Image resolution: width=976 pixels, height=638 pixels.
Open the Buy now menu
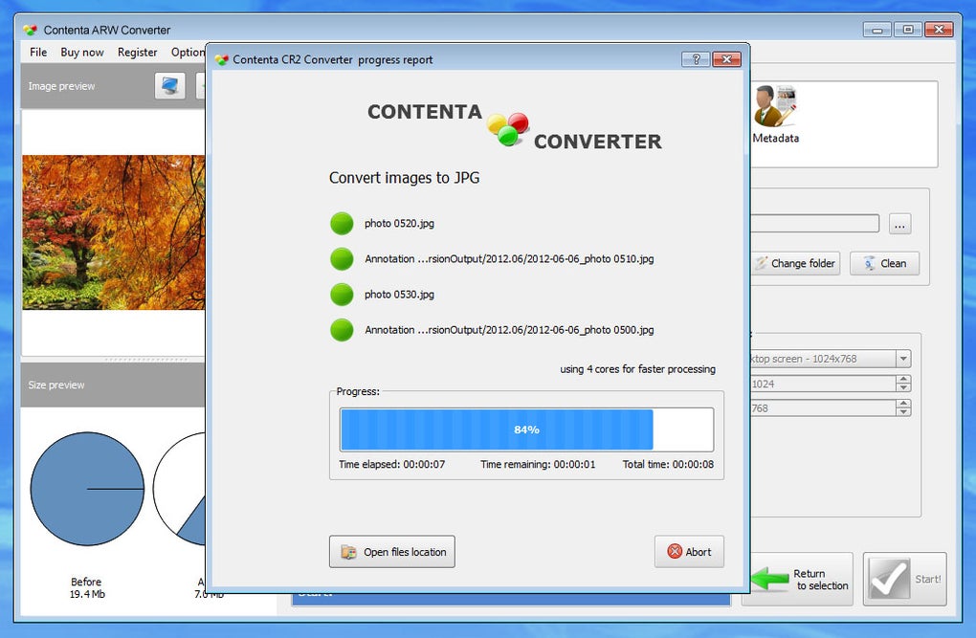pos(82,53)
